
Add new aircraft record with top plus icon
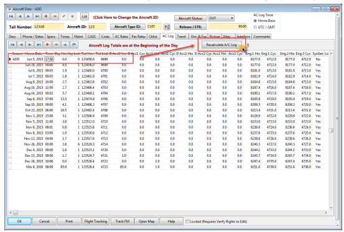(x=46, y=16)
